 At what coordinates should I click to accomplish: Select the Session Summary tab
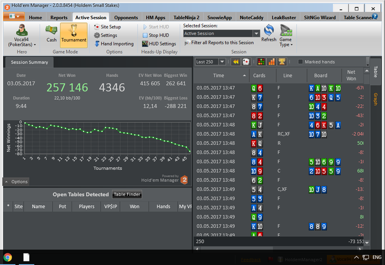30,62
